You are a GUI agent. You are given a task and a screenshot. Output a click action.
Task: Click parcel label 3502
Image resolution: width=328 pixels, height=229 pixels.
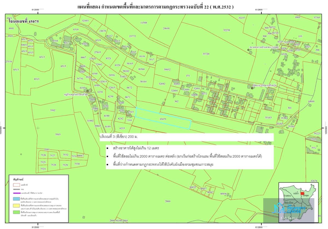point(52,110)
